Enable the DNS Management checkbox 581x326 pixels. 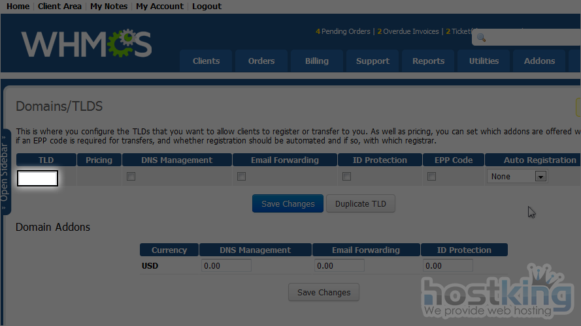click(131, 177)
